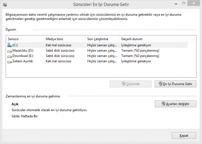This screenshot has height=144, width=202.
Task: Select the (C:) drive name text
Action: click(15, 45)
